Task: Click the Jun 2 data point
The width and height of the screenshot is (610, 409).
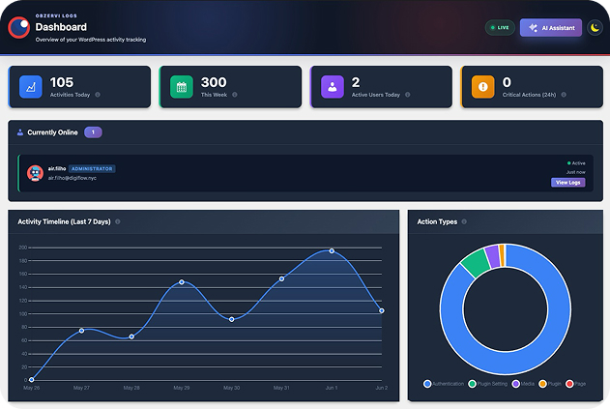Action: coord(382,310)
